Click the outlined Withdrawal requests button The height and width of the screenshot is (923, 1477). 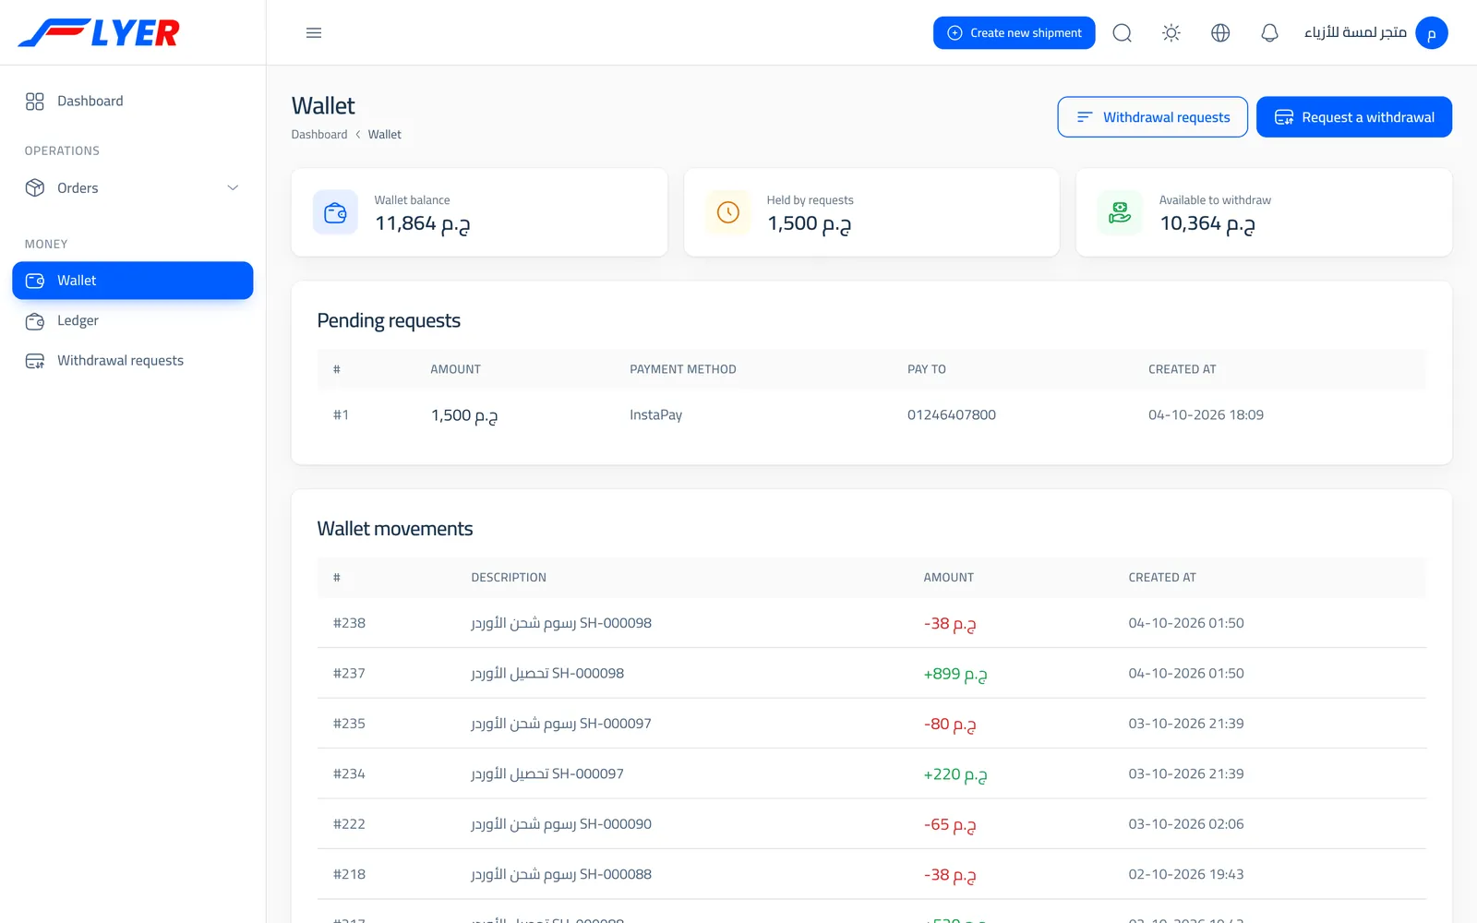coord(1152,117)
